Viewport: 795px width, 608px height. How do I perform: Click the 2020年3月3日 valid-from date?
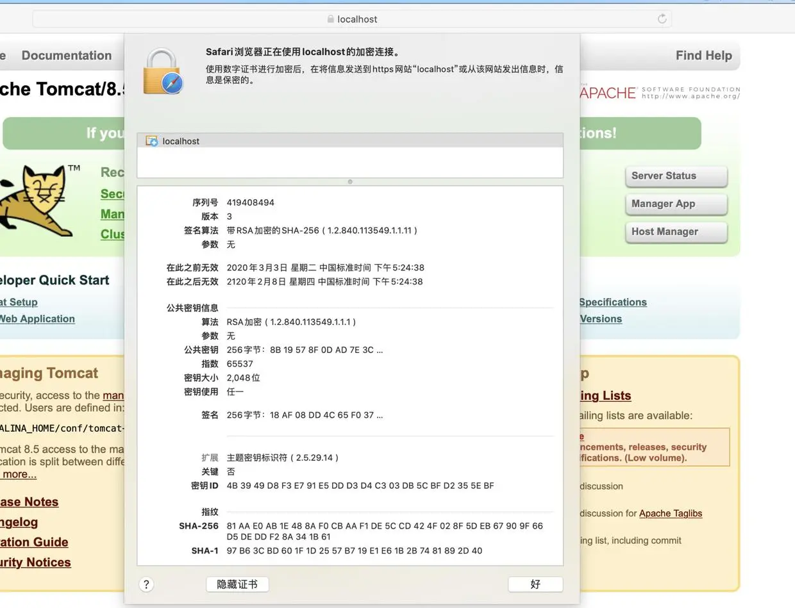click(x=325, y=268)
